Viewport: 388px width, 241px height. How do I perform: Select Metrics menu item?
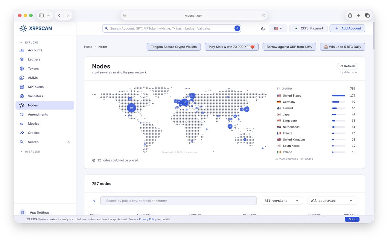[45, 124]
